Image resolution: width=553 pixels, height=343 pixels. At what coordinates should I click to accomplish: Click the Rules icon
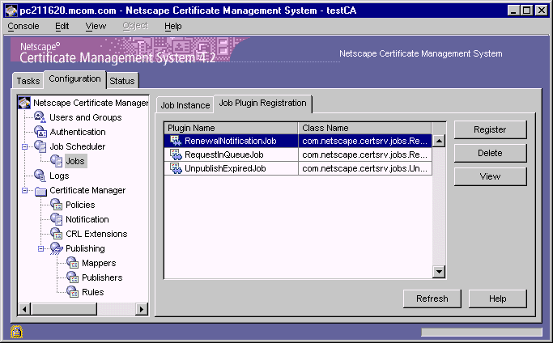(72, 292)
